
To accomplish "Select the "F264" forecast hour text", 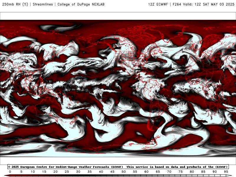I will point(177,4).
